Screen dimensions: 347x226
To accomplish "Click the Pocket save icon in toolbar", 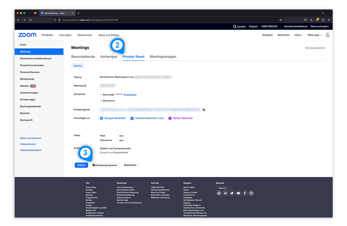I will click(x=305, y=20).
